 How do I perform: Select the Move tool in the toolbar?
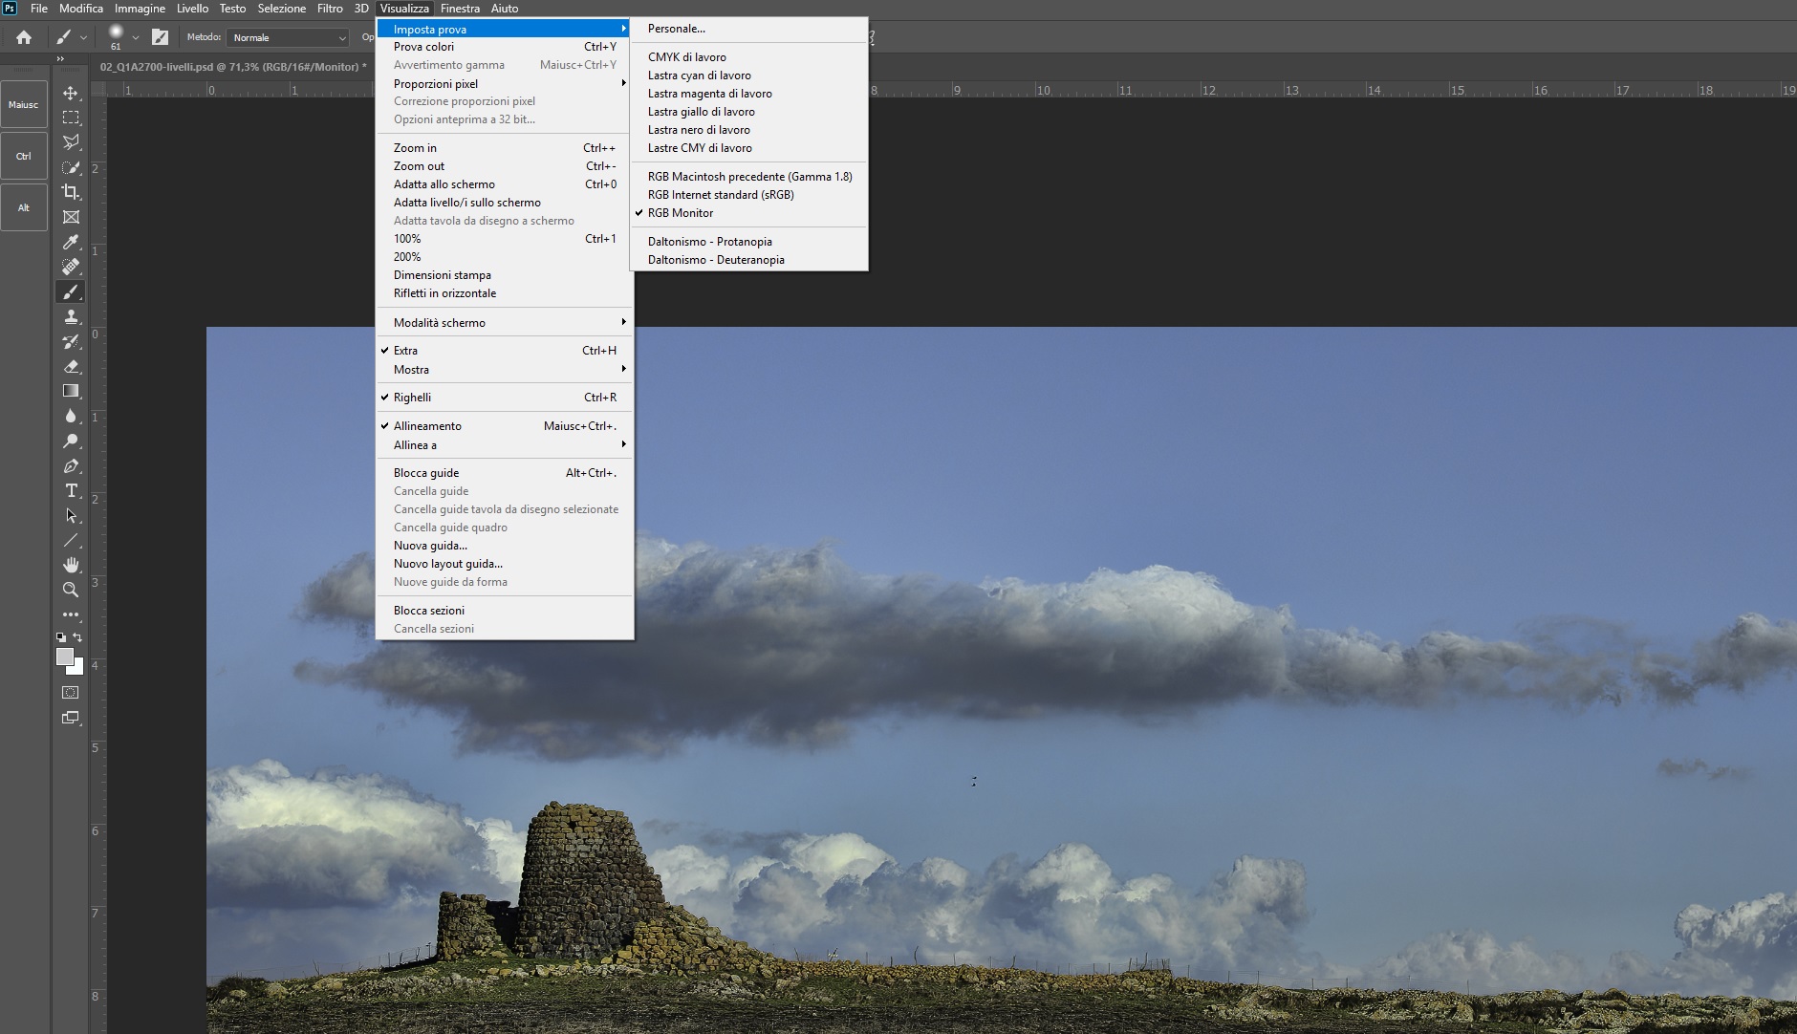point(71,93)
